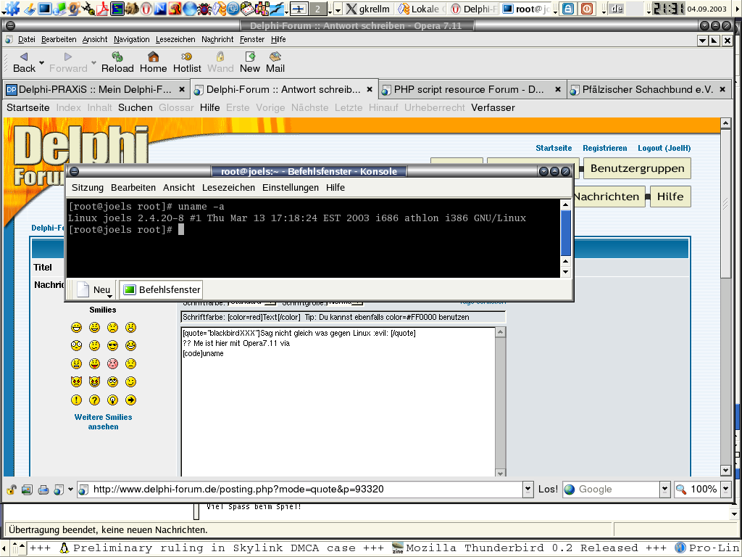
Task: Open the Hotlist panel
Action: 187,62
